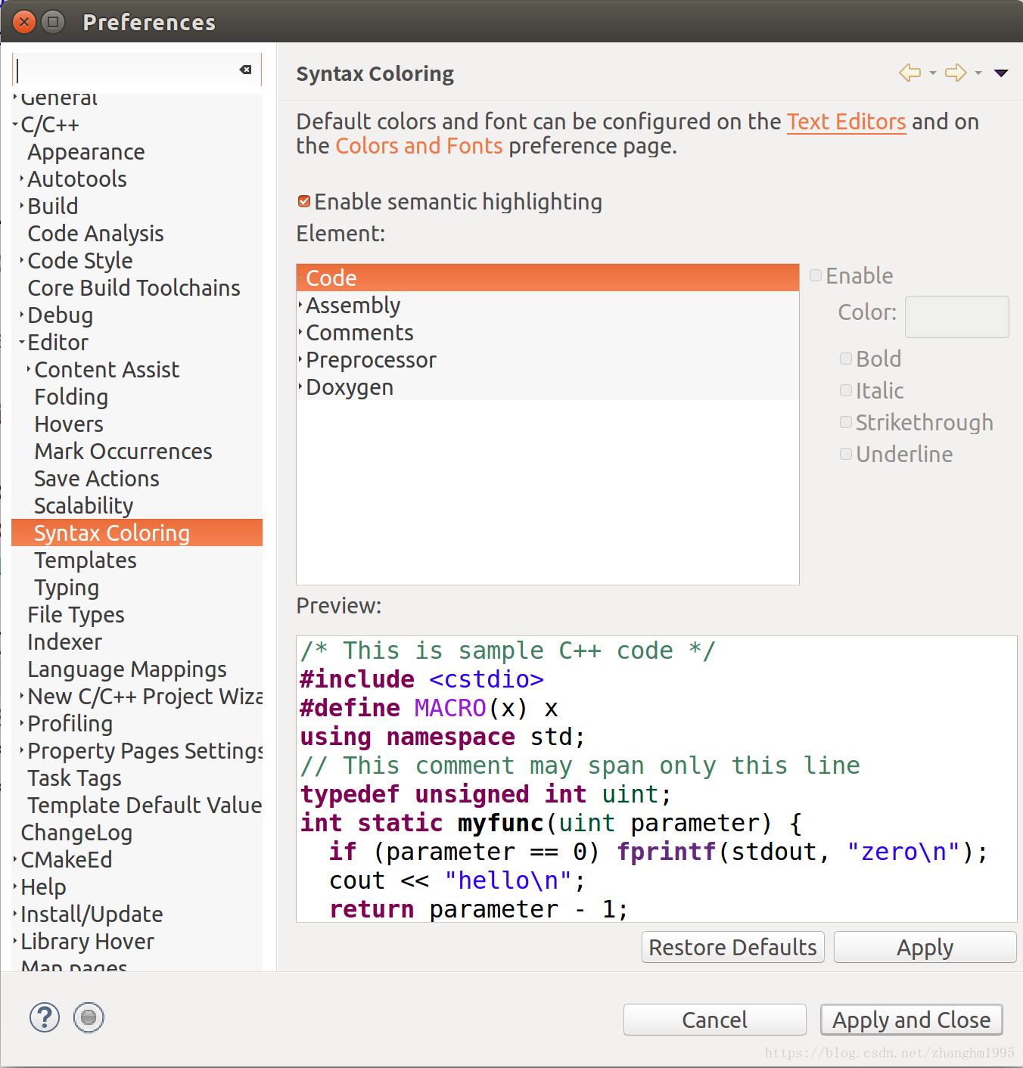Select Scalability page
This screenshot has height=1068, width=1023.
[x=84, y=506]
